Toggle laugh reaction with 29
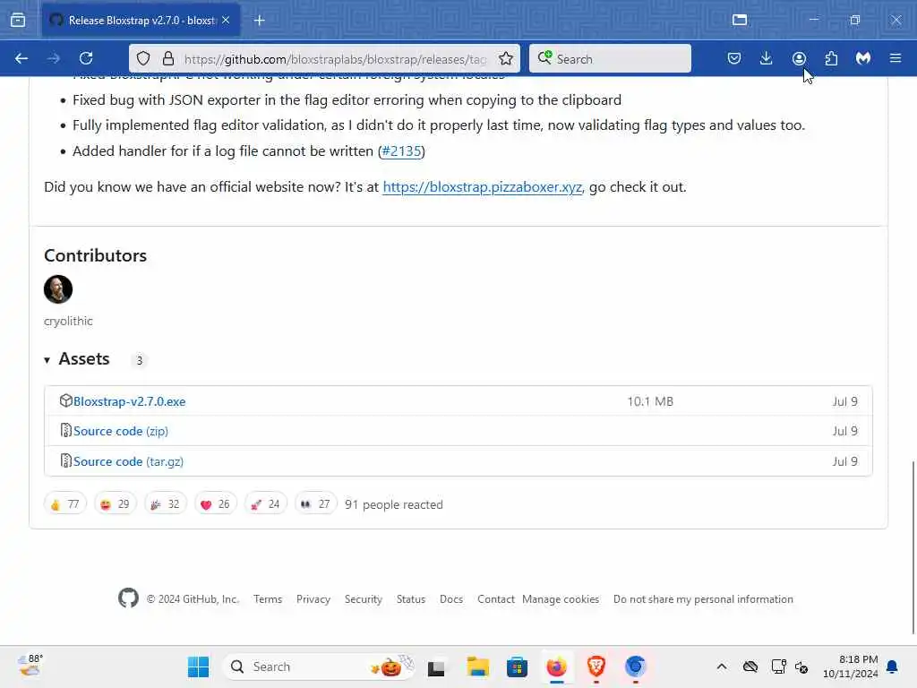Screen dimensions: 917x688 point(116,504)
